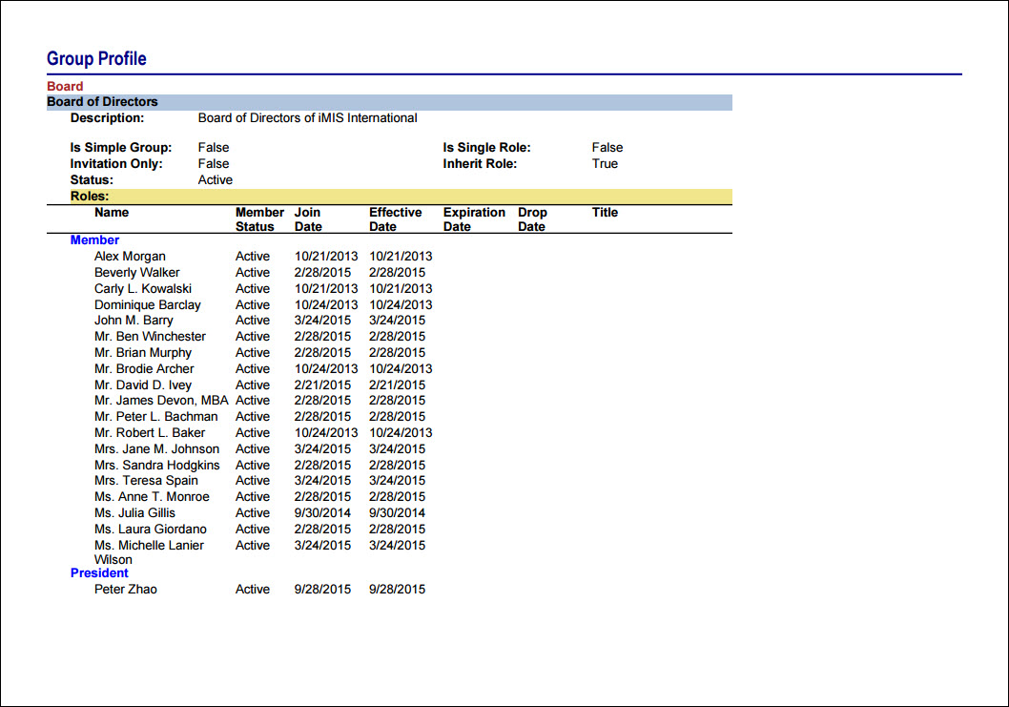Click Mr. James Devon, MBA entry
This screenshot has height=707, width=1009.
coord(161,401)
